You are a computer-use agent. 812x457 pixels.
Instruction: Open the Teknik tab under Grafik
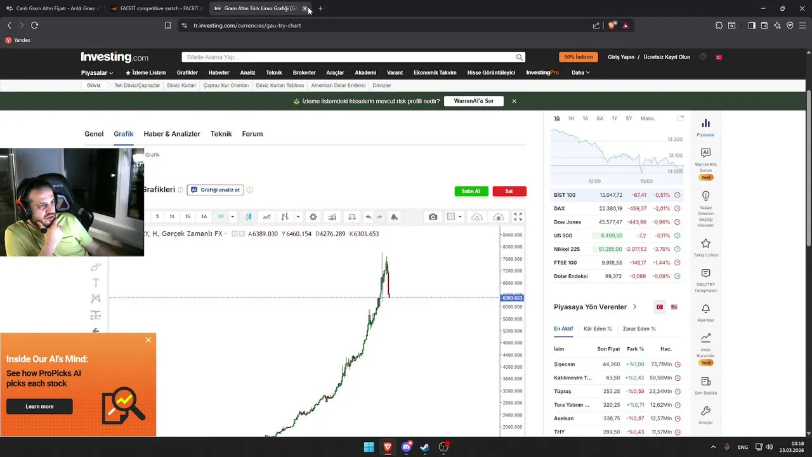pyautogui.click(x=221, y=134)
